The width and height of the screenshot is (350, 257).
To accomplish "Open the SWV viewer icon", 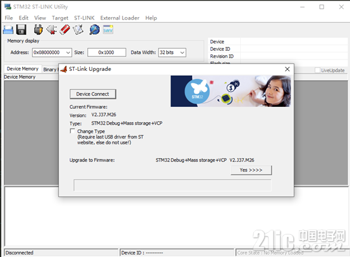I will (108, 30).
